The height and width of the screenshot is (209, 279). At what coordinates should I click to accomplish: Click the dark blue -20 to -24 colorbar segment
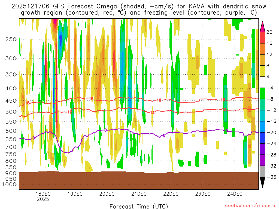(x=262, y=138)
